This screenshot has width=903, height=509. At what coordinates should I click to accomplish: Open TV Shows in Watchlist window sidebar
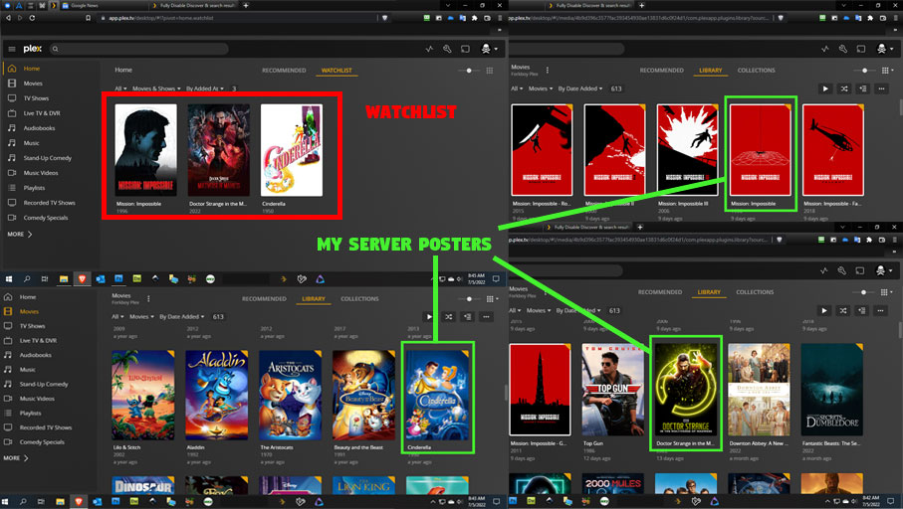coord(36,98)
